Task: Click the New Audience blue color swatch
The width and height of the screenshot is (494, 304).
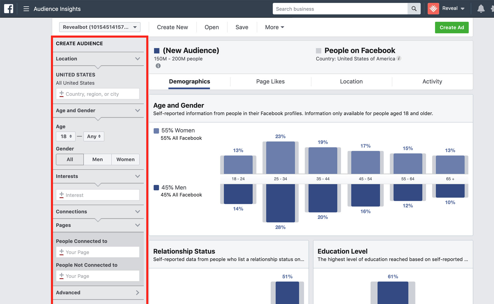Action: (157, 51)
